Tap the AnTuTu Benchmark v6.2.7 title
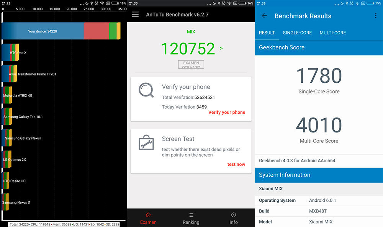 (x=177, y=15)
